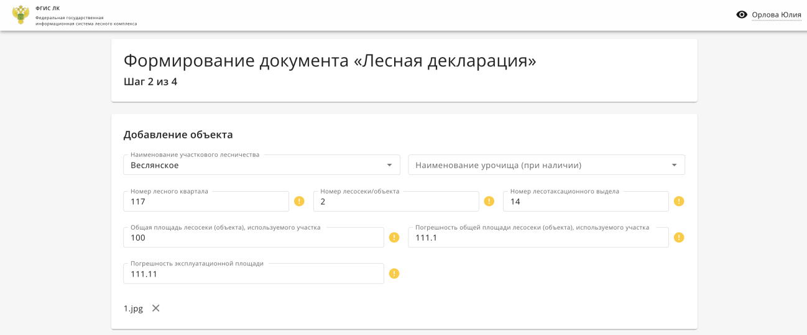Screen dimensions: 807x335
Task: Focus the Погрешность общей площади field
Action: pos(538,237)
